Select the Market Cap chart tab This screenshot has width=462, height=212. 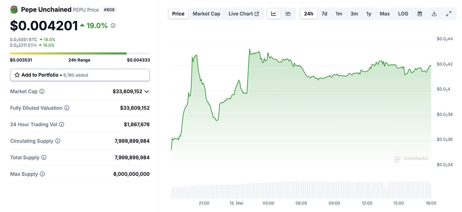tap(206, 14)
